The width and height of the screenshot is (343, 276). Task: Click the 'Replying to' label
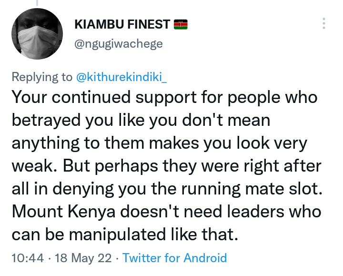(42, 77)
